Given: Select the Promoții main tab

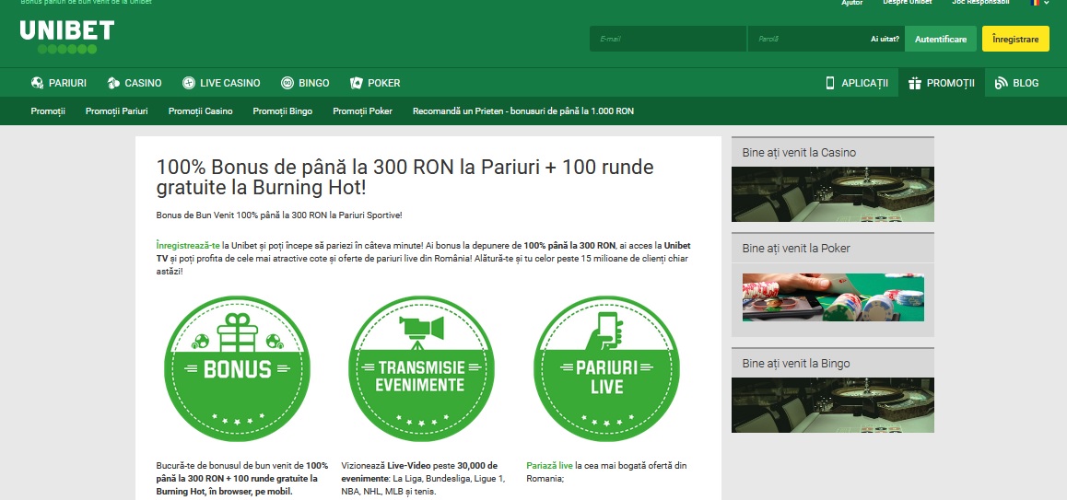Looking at the screenshot, I should [x=941, y=83].
